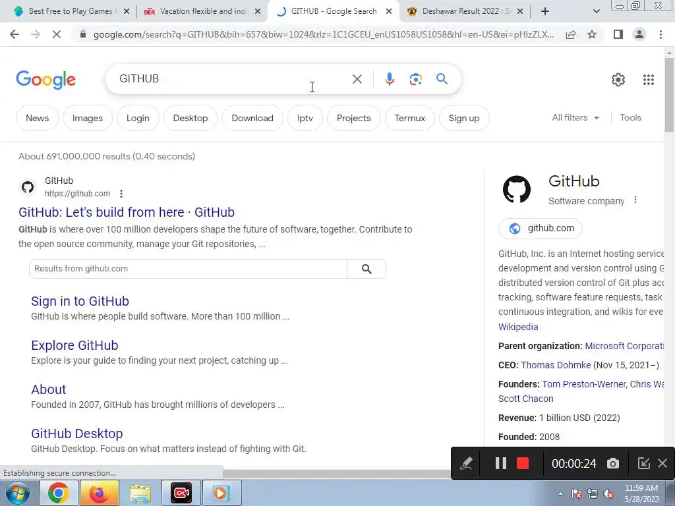Bookmark this page with the star icon

click(x=592, y=34)
